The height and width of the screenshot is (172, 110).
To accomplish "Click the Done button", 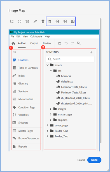I will click(x=94, y=160).
